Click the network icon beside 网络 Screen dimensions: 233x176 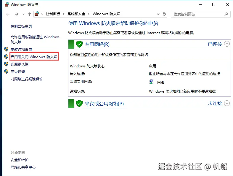pos(151,82)
